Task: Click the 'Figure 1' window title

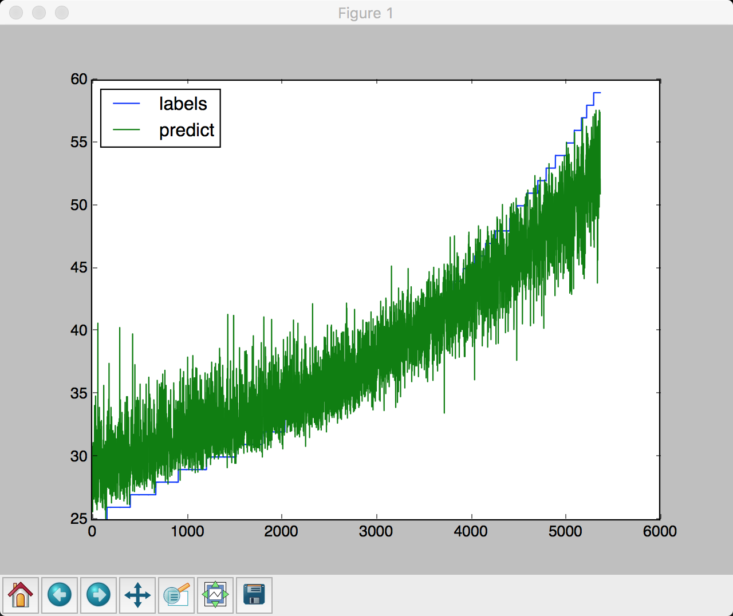Action: 365,13
